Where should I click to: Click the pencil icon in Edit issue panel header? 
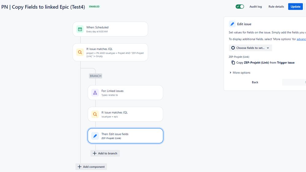(x=232, y=24)
